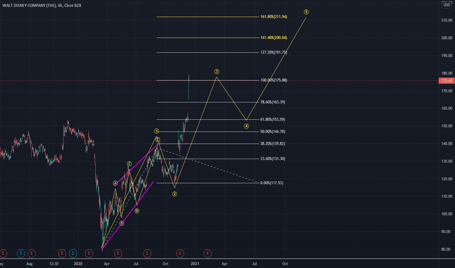Click the 160.00 price axis label
Image resolution: width=455 pixels, height=268 pixels.
tap(447, 108)
